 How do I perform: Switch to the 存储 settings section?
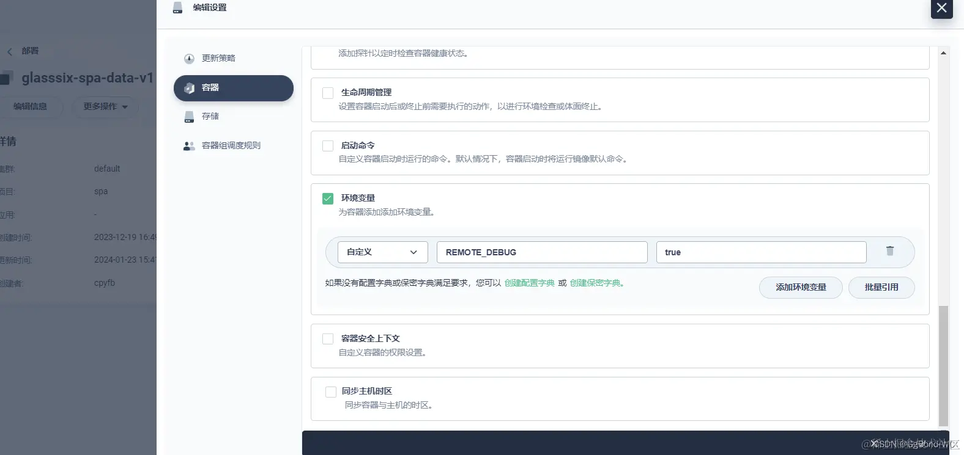pos(233,117)
